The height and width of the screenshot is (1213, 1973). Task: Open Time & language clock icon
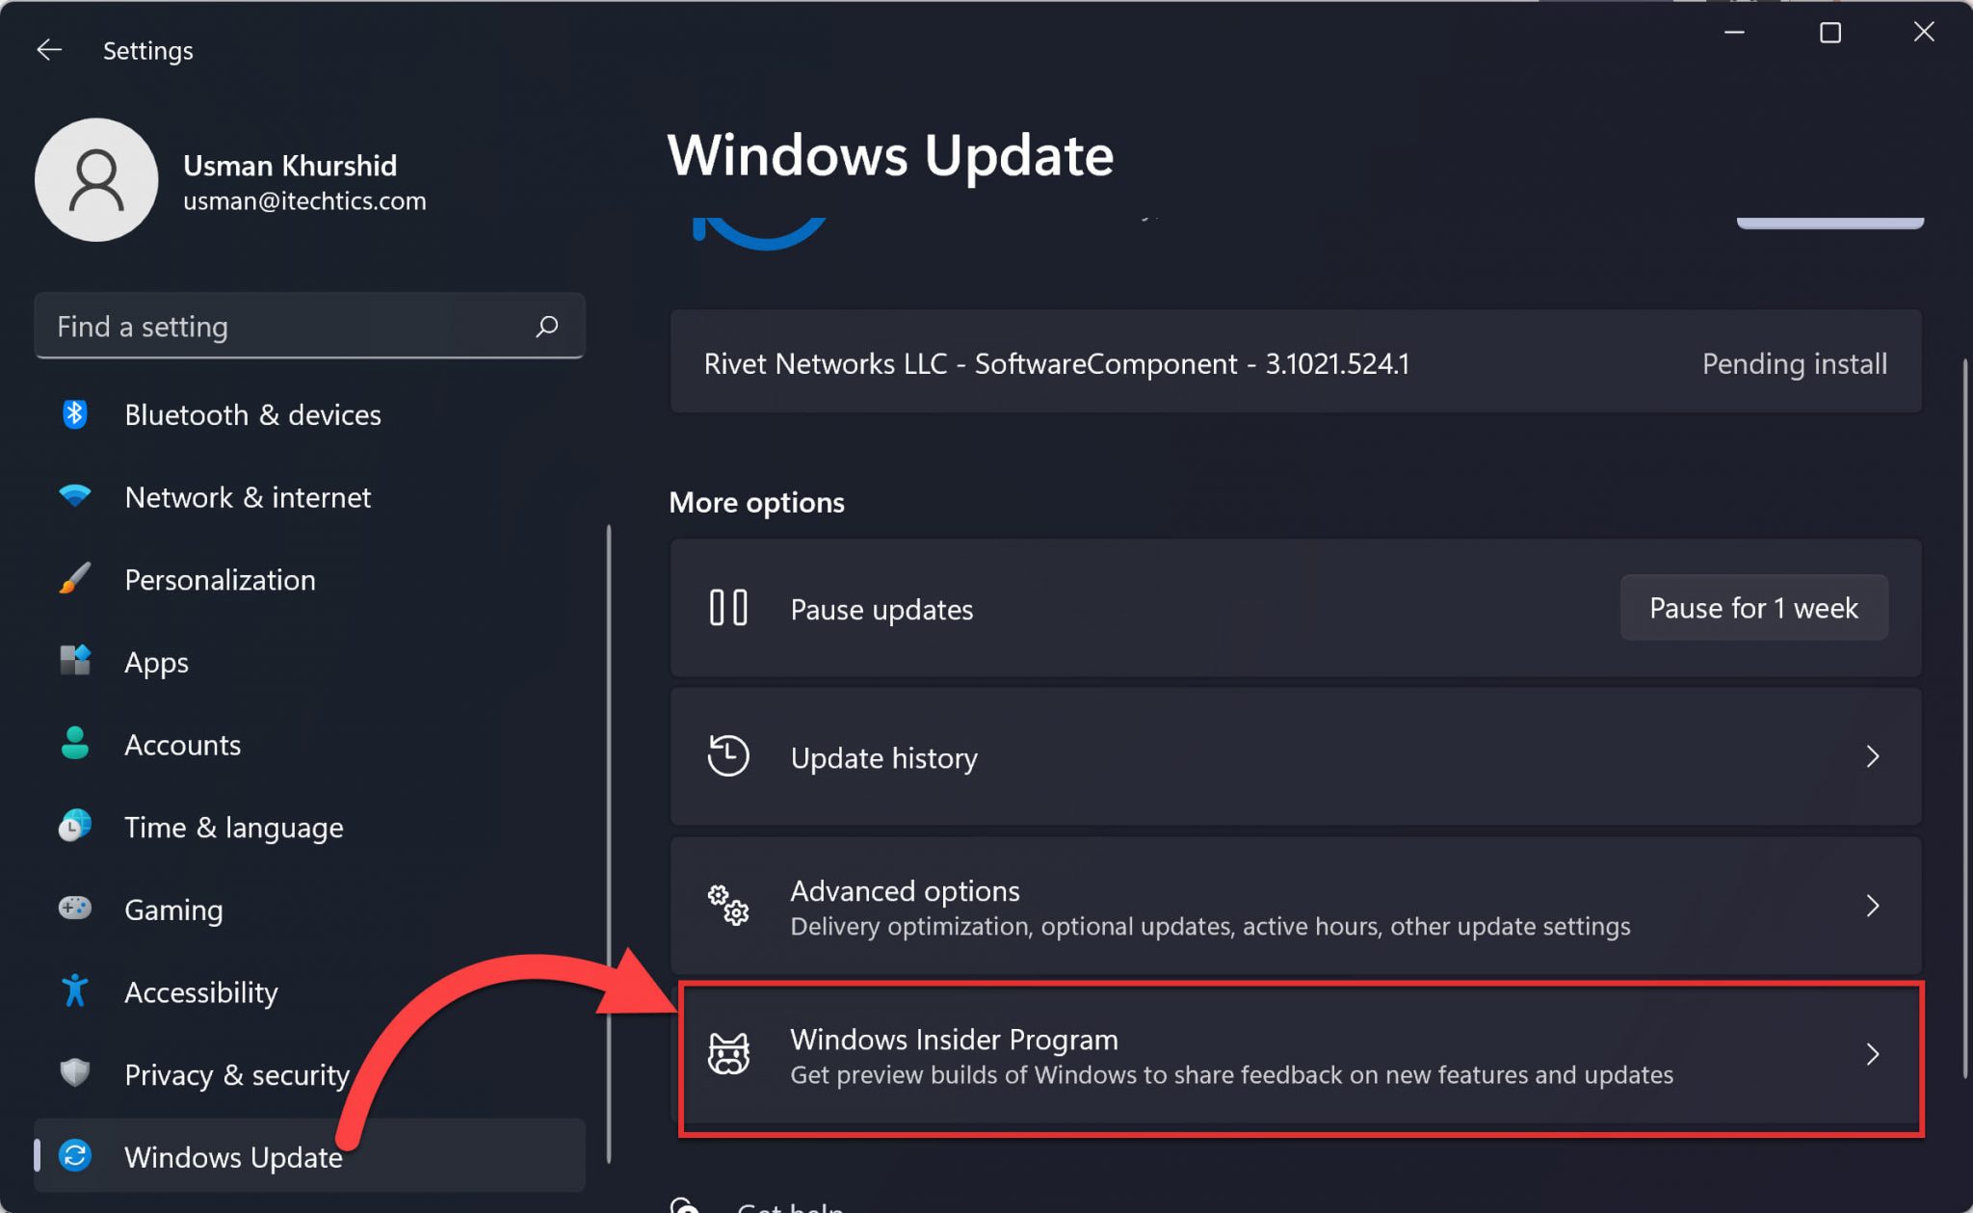click(x=75, y=827)
